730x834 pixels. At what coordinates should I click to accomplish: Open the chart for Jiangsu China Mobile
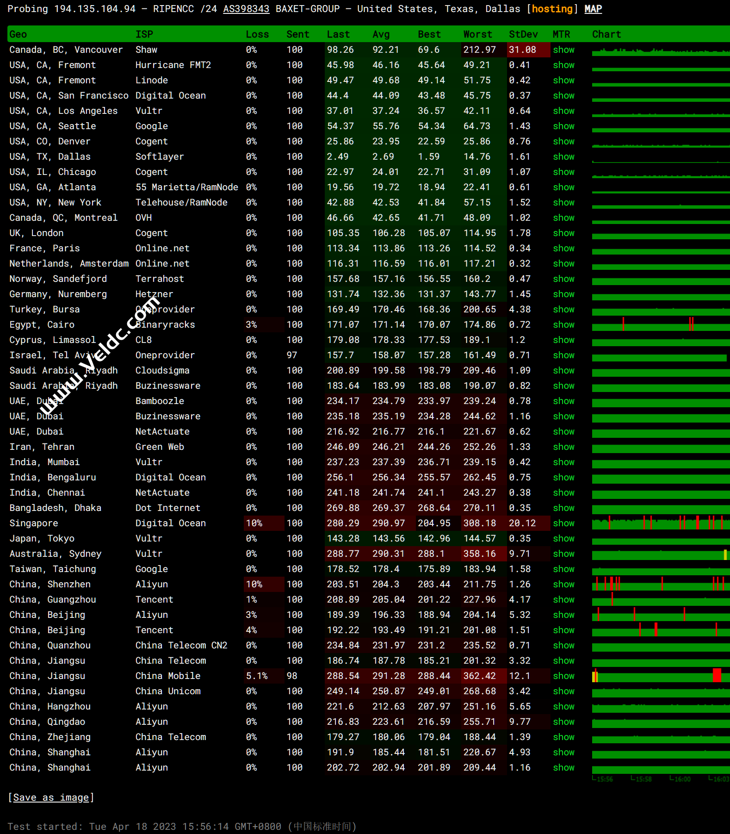click(x=661, y=676)
